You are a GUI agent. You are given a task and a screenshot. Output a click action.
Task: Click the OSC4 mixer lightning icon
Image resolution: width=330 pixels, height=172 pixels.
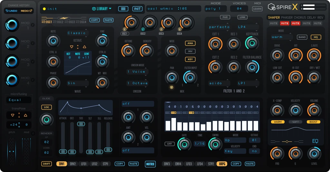click(180, 29)
